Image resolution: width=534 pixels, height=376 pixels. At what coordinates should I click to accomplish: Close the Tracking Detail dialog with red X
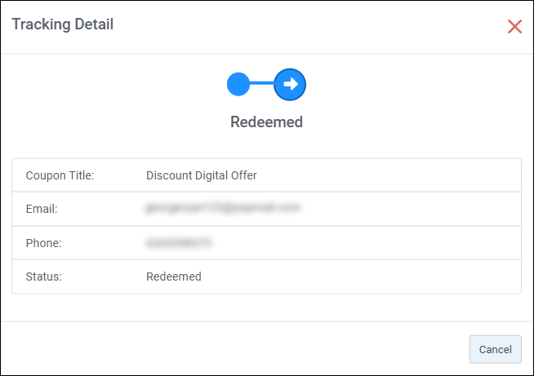coord(514,27)
